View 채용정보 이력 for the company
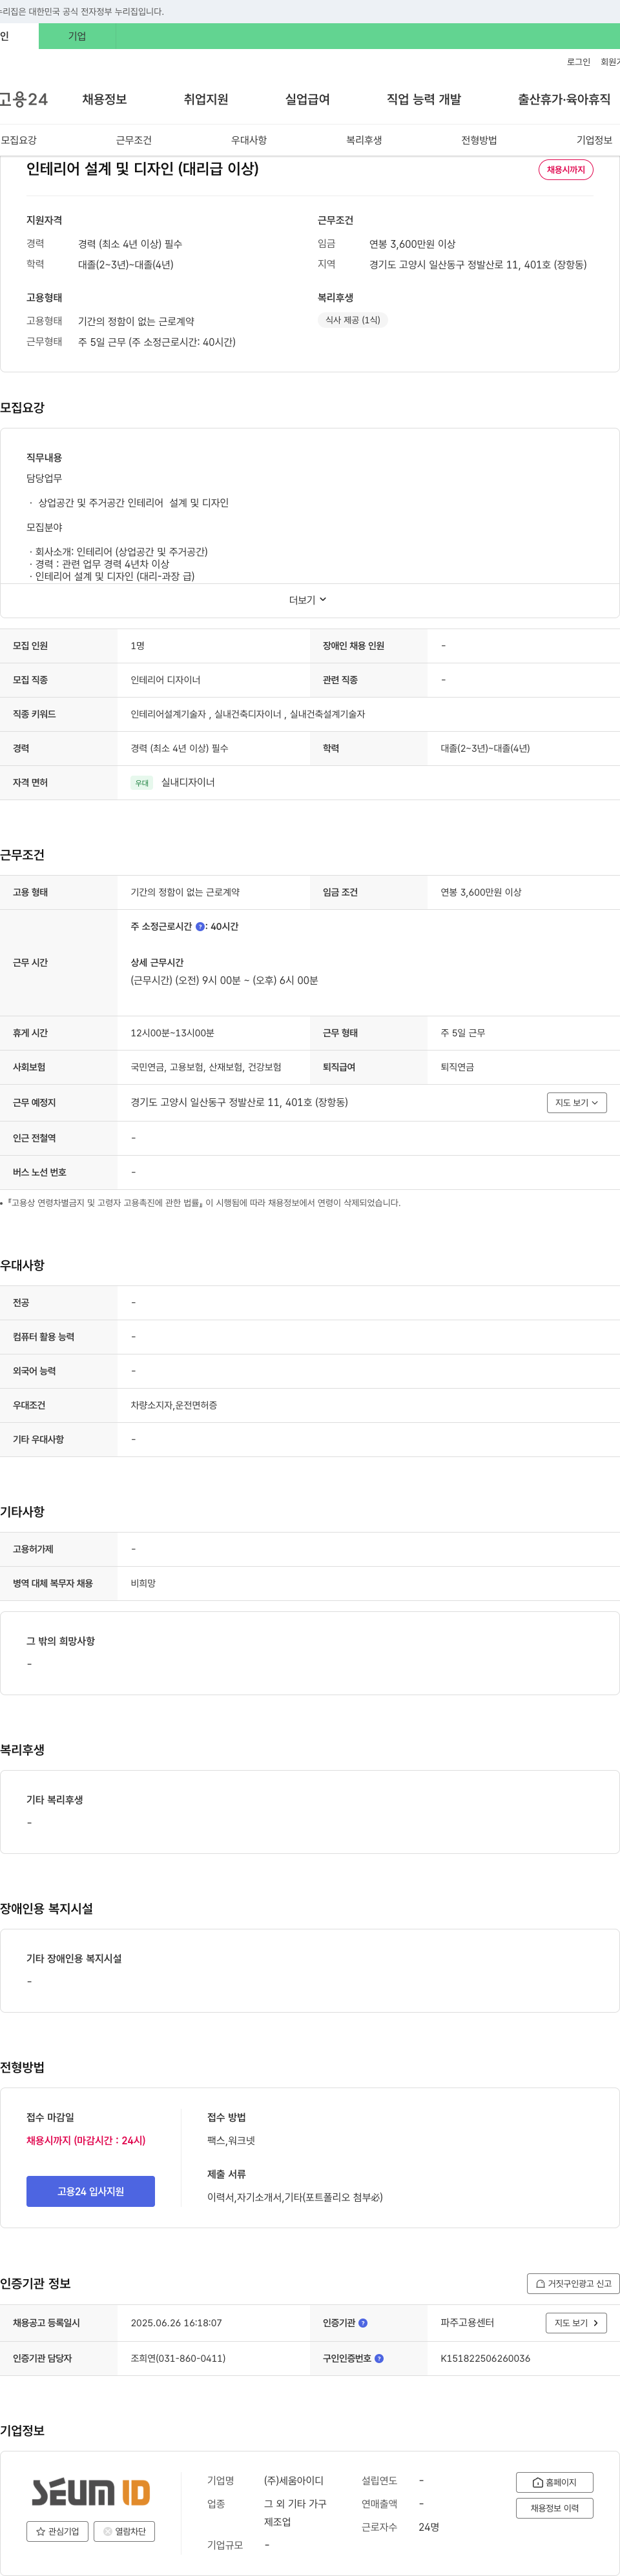This screenshot has height=2576, width=620. point(554,2508)
